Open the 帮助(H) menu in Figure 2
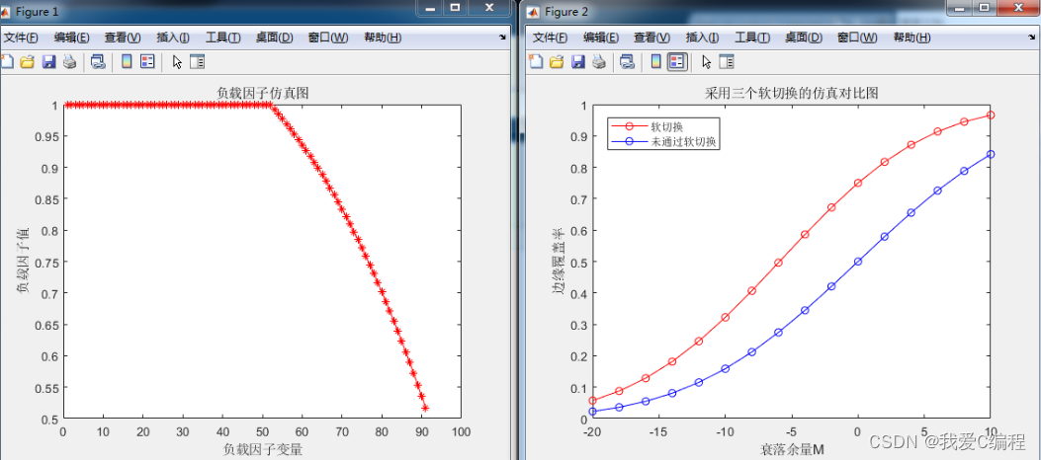 [x=911, y=38]
